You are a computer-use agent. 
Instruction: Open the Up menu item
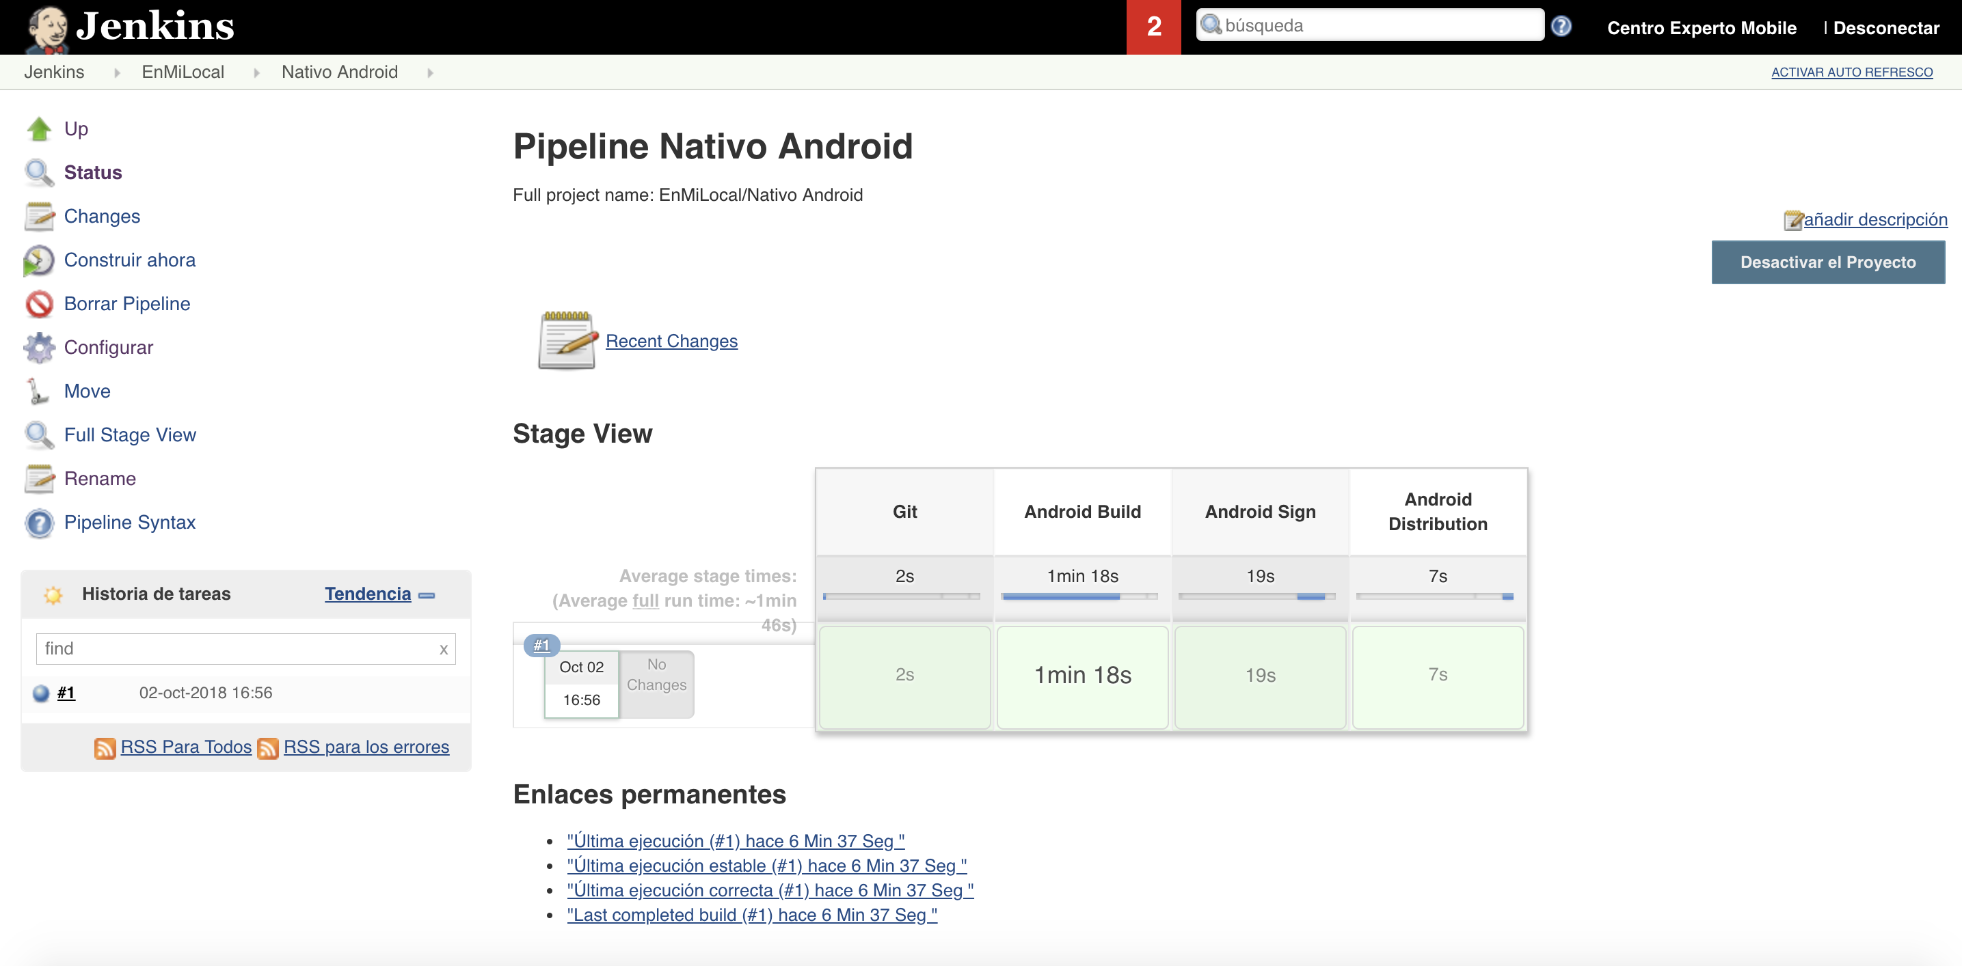76,128
